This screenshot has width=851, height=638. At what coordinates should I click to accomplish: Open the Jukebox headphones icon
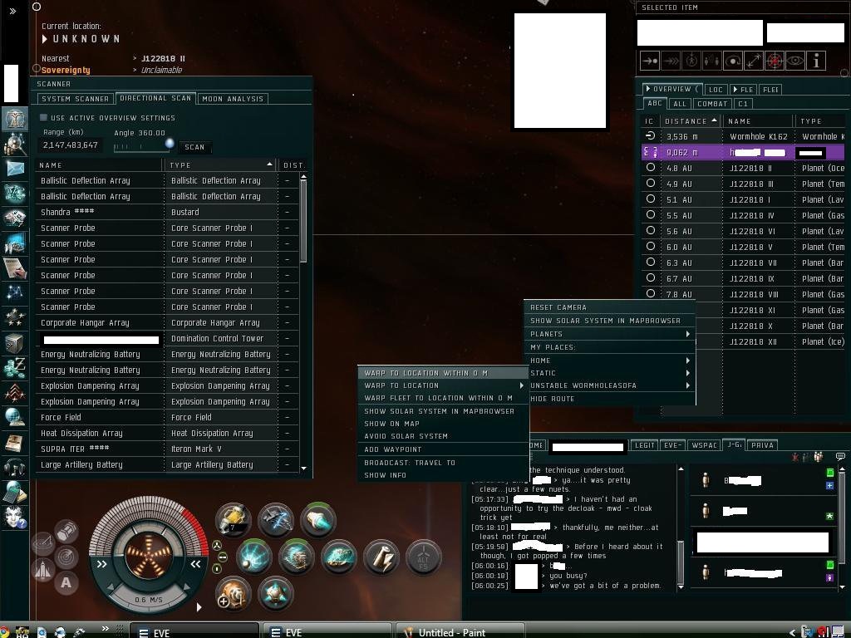pos(15,467)
